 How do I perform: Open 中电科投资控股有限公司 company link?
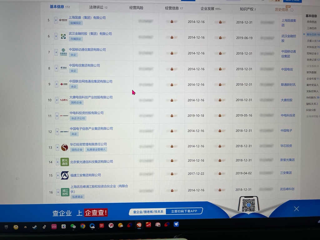[x=87, y=113]
